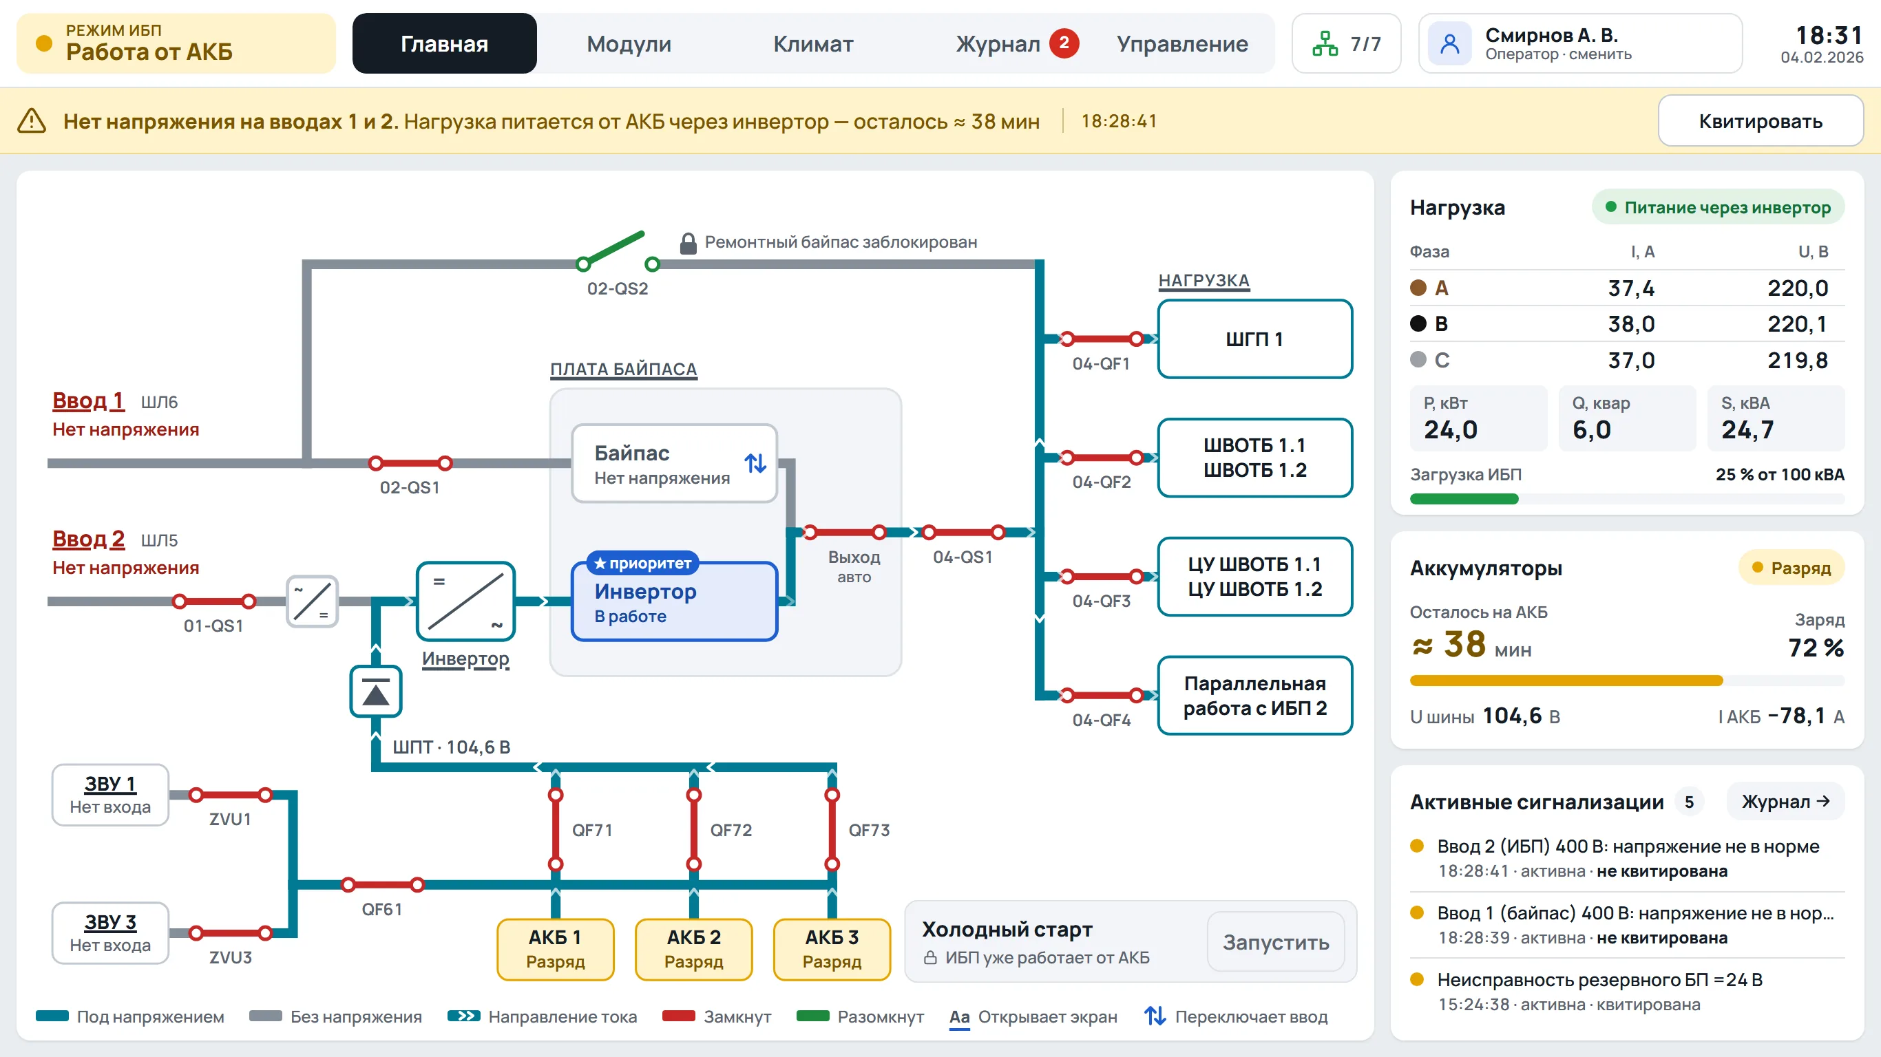Click the lock icon in Холодный старт
Viewport: 1881px width, 1057px height.
[x=930, y=957]
